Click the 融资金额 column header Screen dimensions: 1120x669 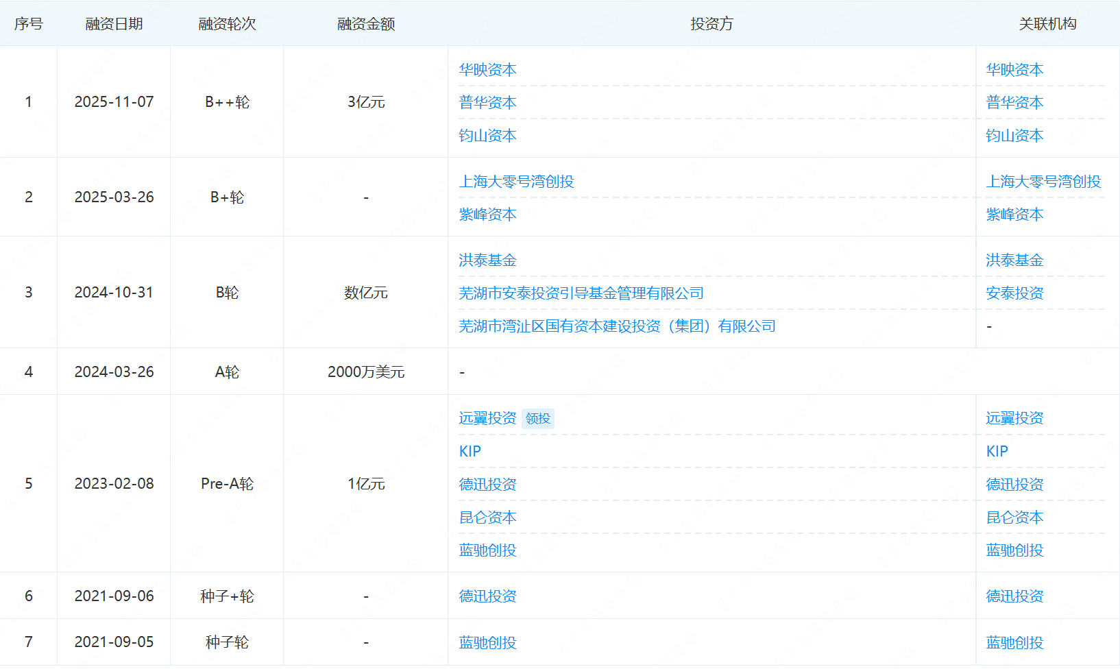(x=366, y=24)
